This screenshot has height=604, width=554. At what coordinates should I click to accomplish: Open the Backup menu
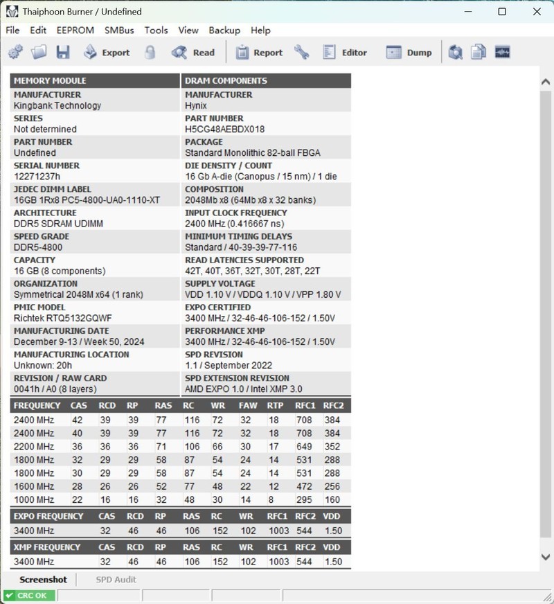tap(224, 30)
